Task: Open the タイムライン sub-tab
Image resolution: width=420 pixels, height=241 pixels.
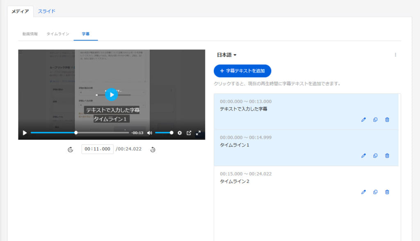Action: pos(58,34)
